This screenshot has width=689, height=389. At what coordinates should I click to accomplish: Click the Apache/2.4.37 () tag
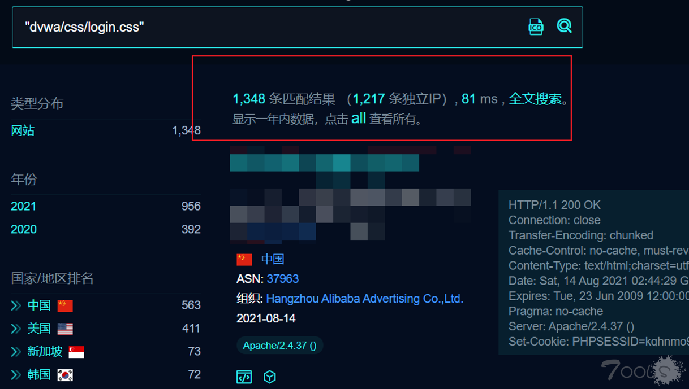pyautogui.click(x=279, y=346)
